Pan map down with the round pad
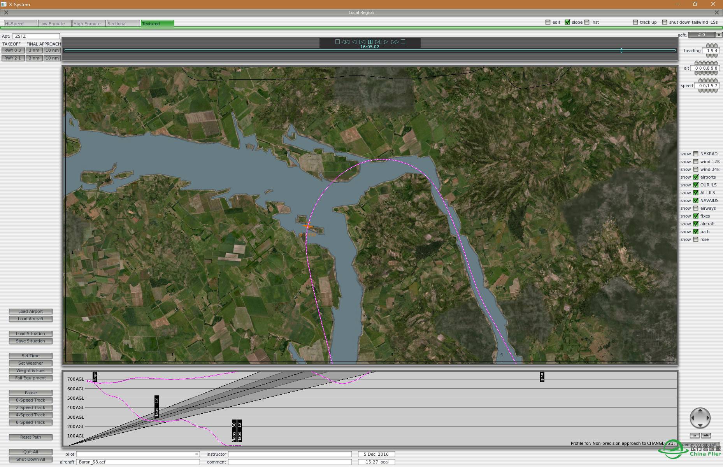Viewport: 723px width, 467px height. pos(700,425)
